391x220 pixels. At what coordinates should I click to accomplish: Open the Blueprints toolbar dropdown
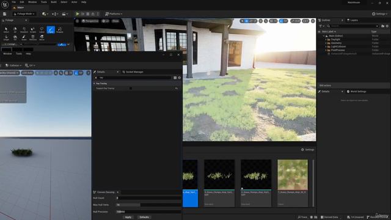click(x=55, y=14)
